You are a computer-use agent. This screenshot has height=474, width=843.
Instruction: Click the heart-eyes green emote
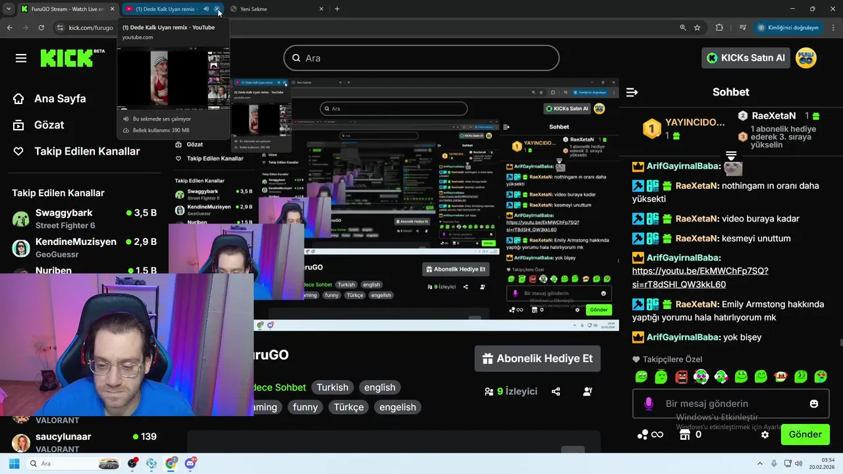coord(821,377)
